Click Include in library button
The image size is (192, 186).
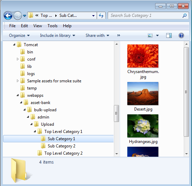click(57, 35)
